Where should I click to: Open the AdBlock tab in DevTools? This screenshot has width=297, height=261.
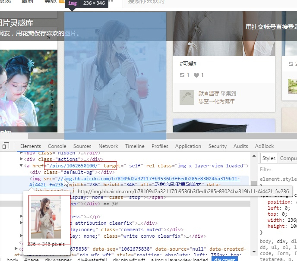[264, 146]
